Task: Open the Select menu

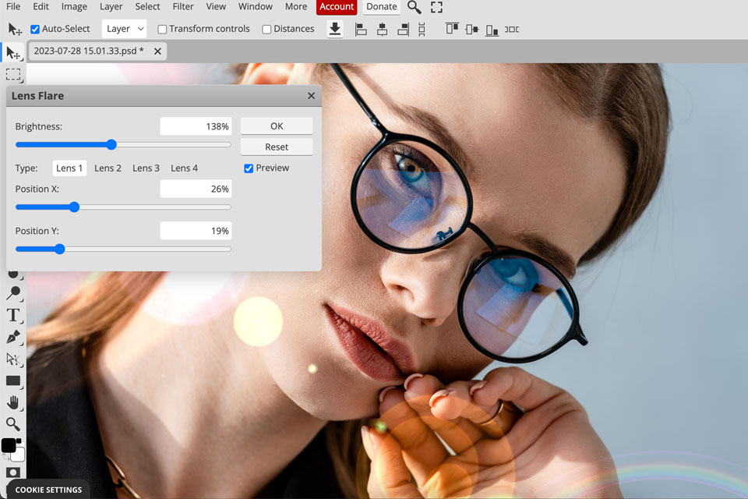Action: 147,6
